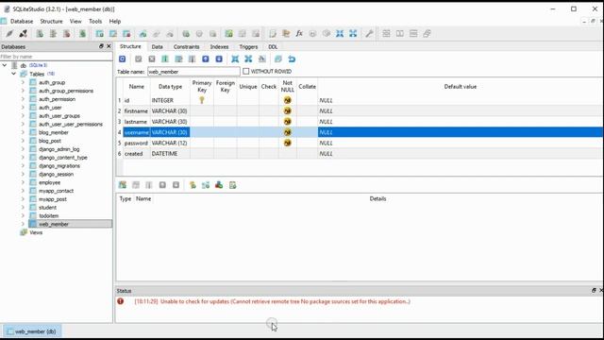Click the Create table icon
This screenshot has width=604, height=340.
[100, 34]
